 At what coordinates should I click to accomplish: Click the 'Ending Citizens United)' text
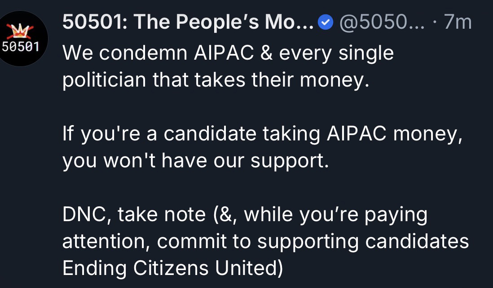[x=173, y=268]
